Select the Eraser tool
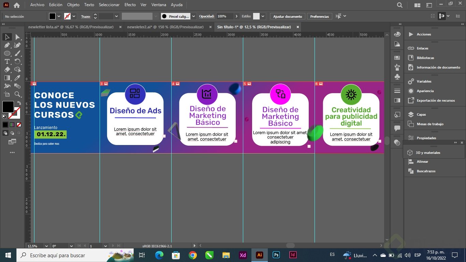The image size is (466, 262). tap(7, 70)
